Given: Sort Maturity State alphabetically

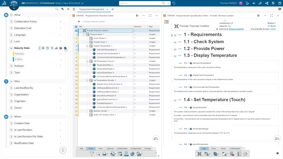Looking at the screenshot, I should click(x=47, y=48).
